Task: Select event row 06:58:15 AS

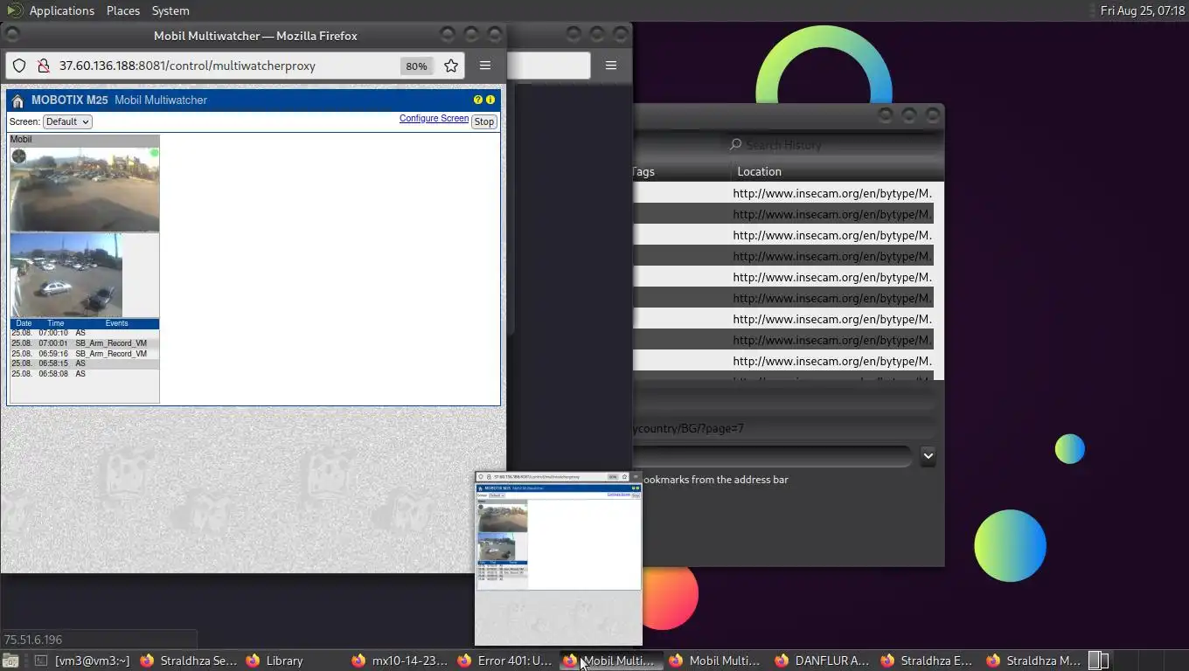Action: [x=85, y=363]
